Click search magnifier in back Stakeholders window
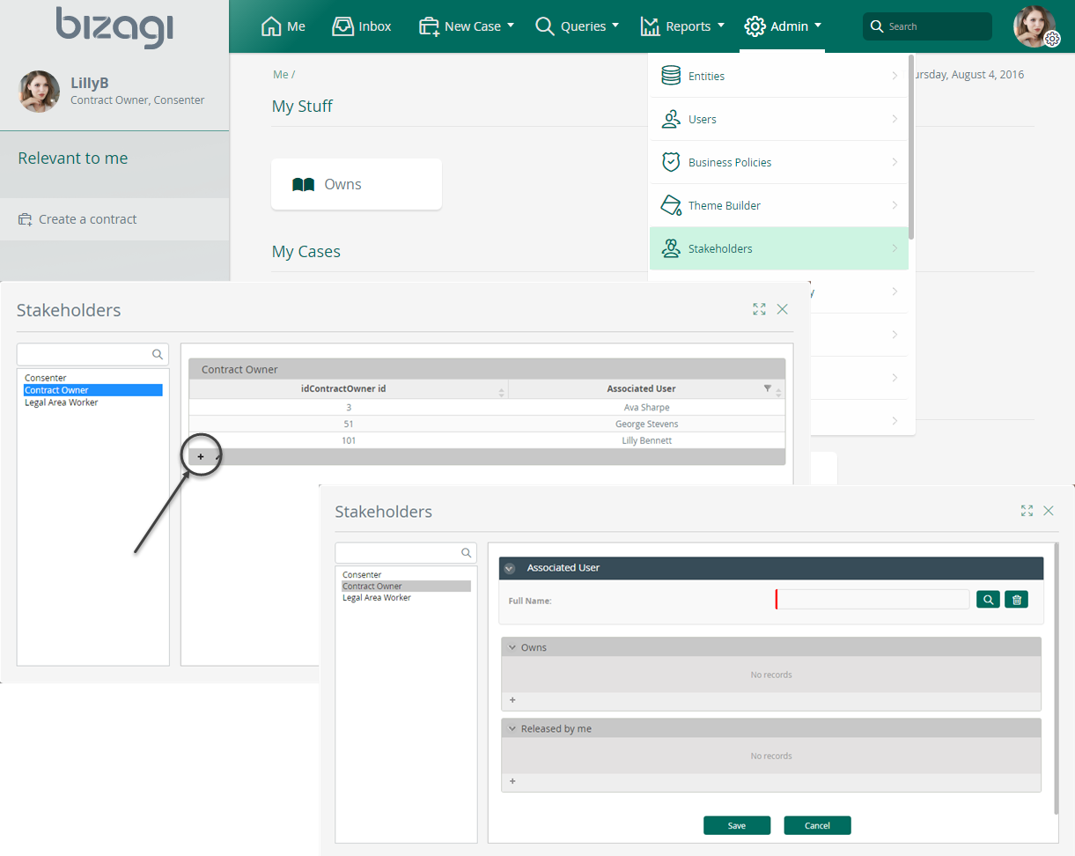Image resolution: width=1075 pixels, height=856 pixels. pyautogui.click(x=158, y=354)
